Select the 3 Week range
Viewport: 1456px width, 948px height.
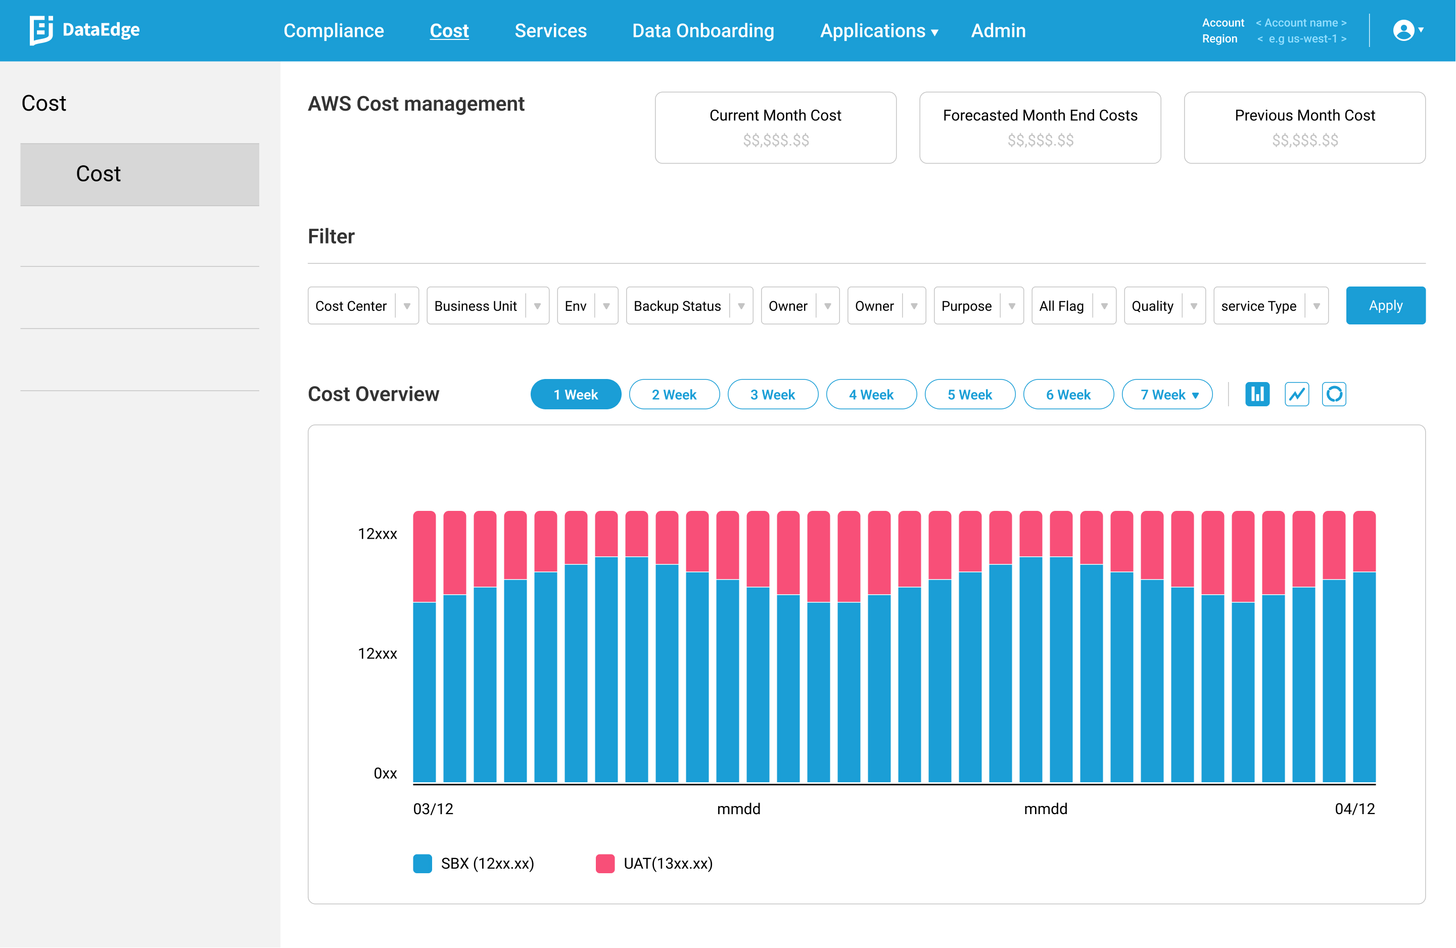click(772, 395)
